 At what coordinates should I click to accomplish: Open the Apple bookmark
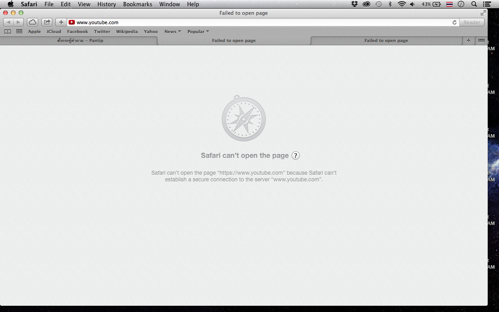[x=34, y=32]
